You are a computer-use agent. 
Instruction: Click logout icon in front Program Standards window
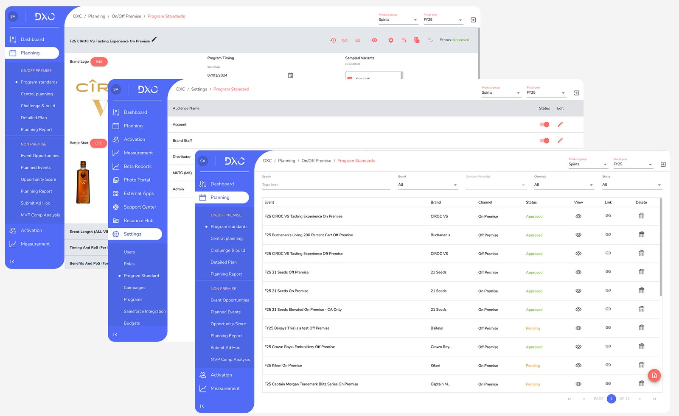pyautogui.click(x=663, y=165)
